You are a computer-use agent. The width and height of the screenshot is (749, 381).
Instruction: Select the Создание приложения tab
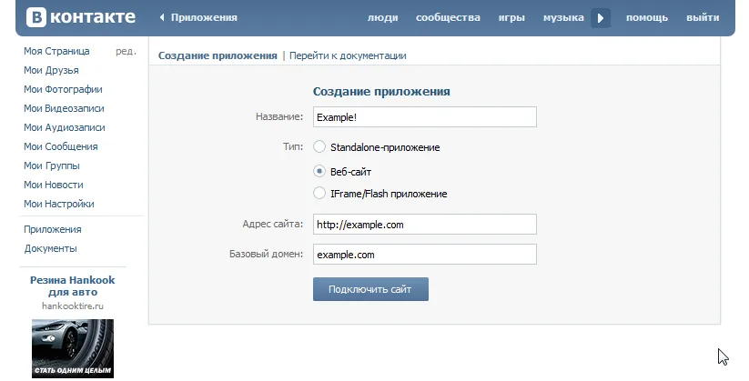(218, 55)
